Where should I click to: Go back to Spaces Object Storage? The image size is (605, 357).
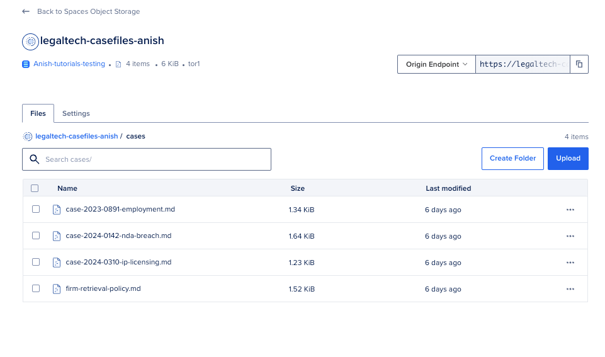click(x=88, y=11)
